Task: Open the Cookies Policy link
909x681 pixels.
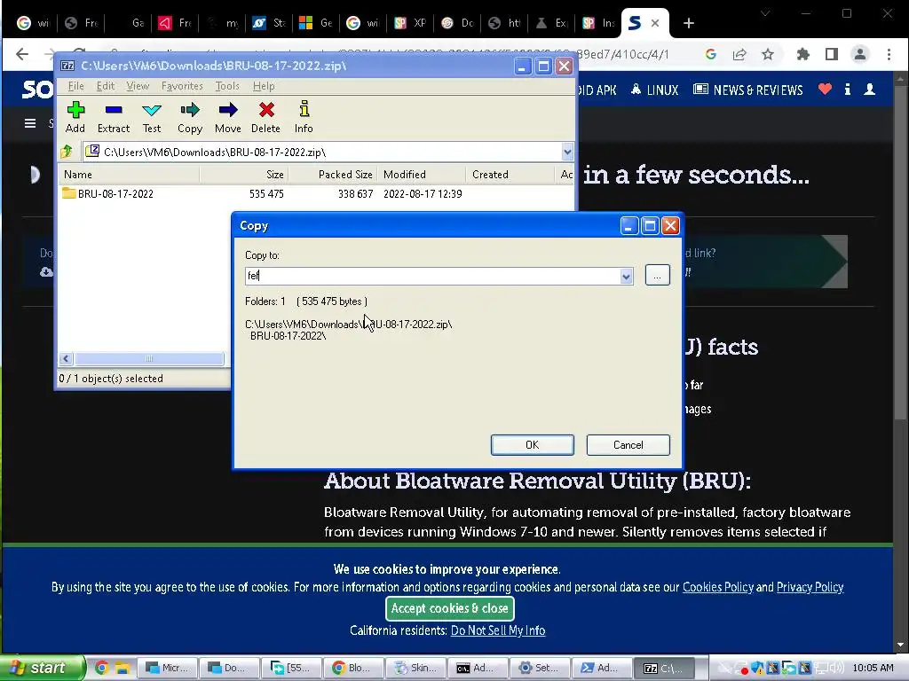Action: [x=717, y=587]
